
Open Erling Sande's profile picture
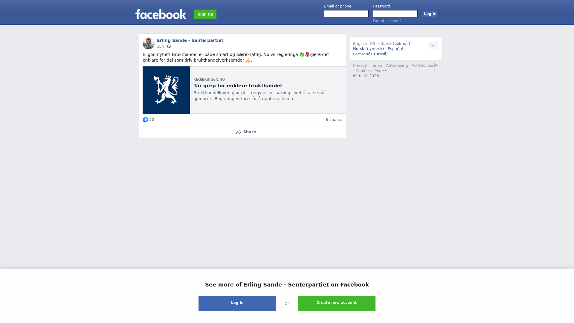click(149, 43)
